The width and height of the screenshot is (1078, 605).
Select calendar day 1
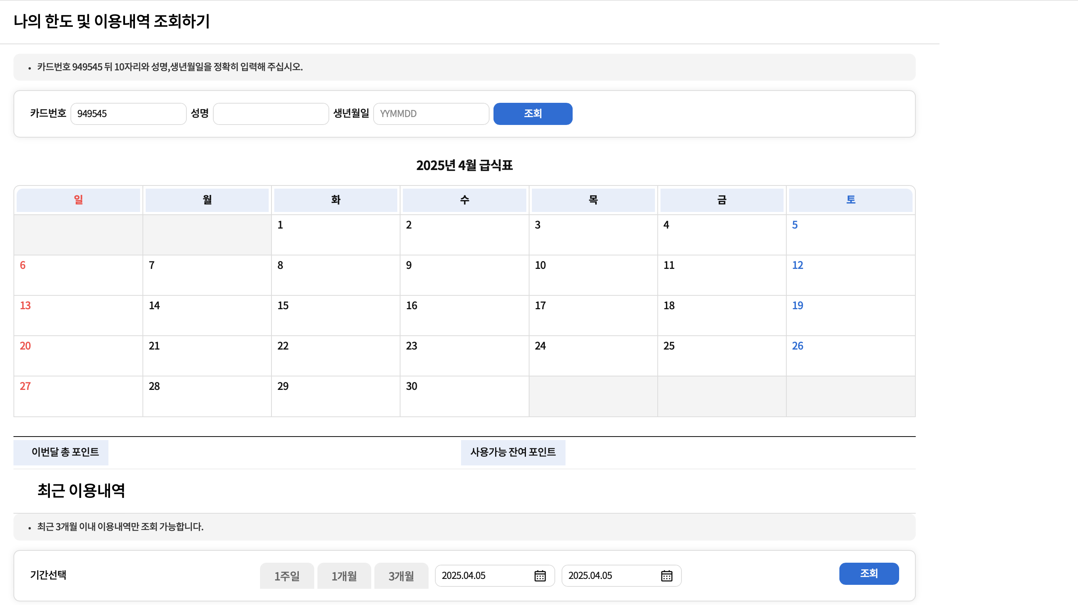336,235
